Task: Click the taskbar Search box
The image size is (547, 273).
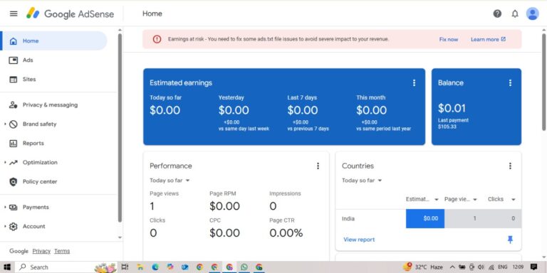Action: click(x=66, y=267)
